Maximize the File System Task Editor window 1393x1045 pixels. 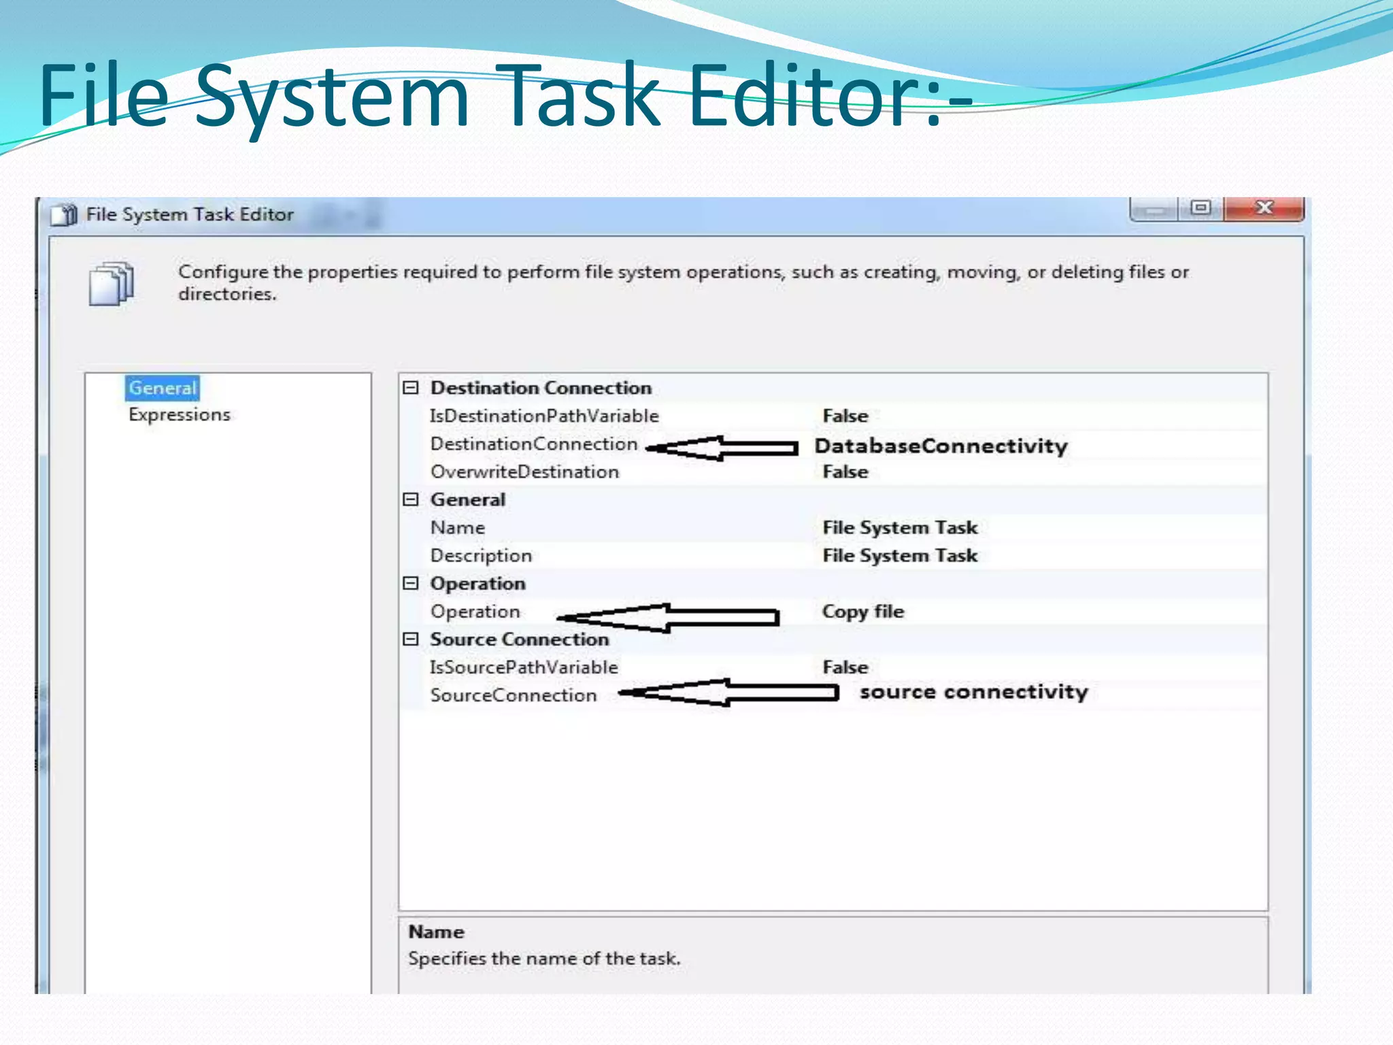[1201, 208]
